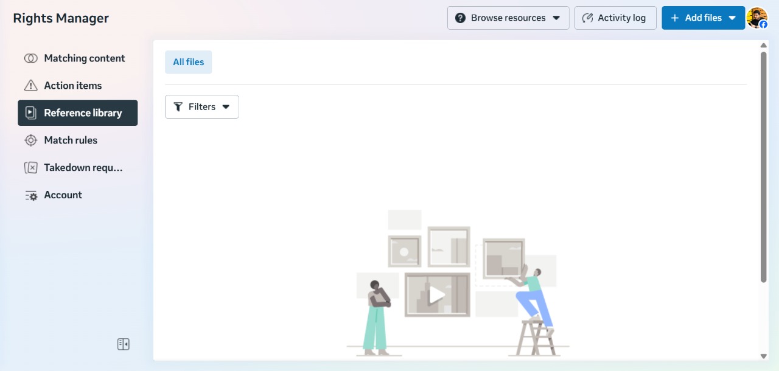This screenshot has width=779, height=371.
Task: Navigate to Account label in sidebar
Action: click(63, 195)
